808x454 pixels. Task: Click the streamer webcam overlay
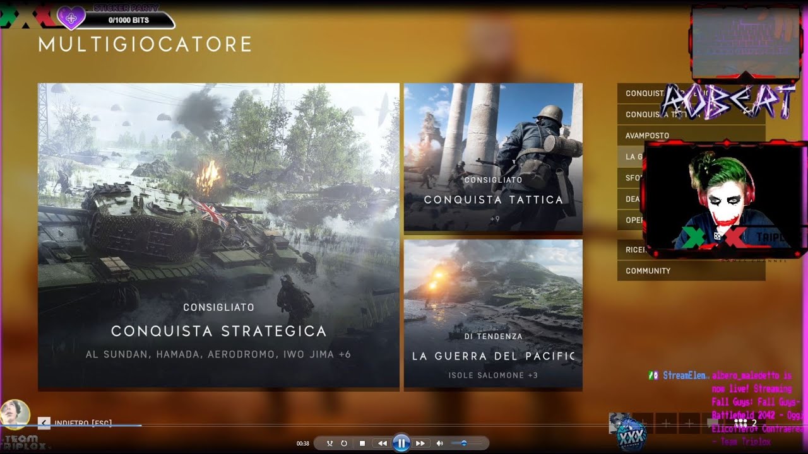(x=725, y=199)
